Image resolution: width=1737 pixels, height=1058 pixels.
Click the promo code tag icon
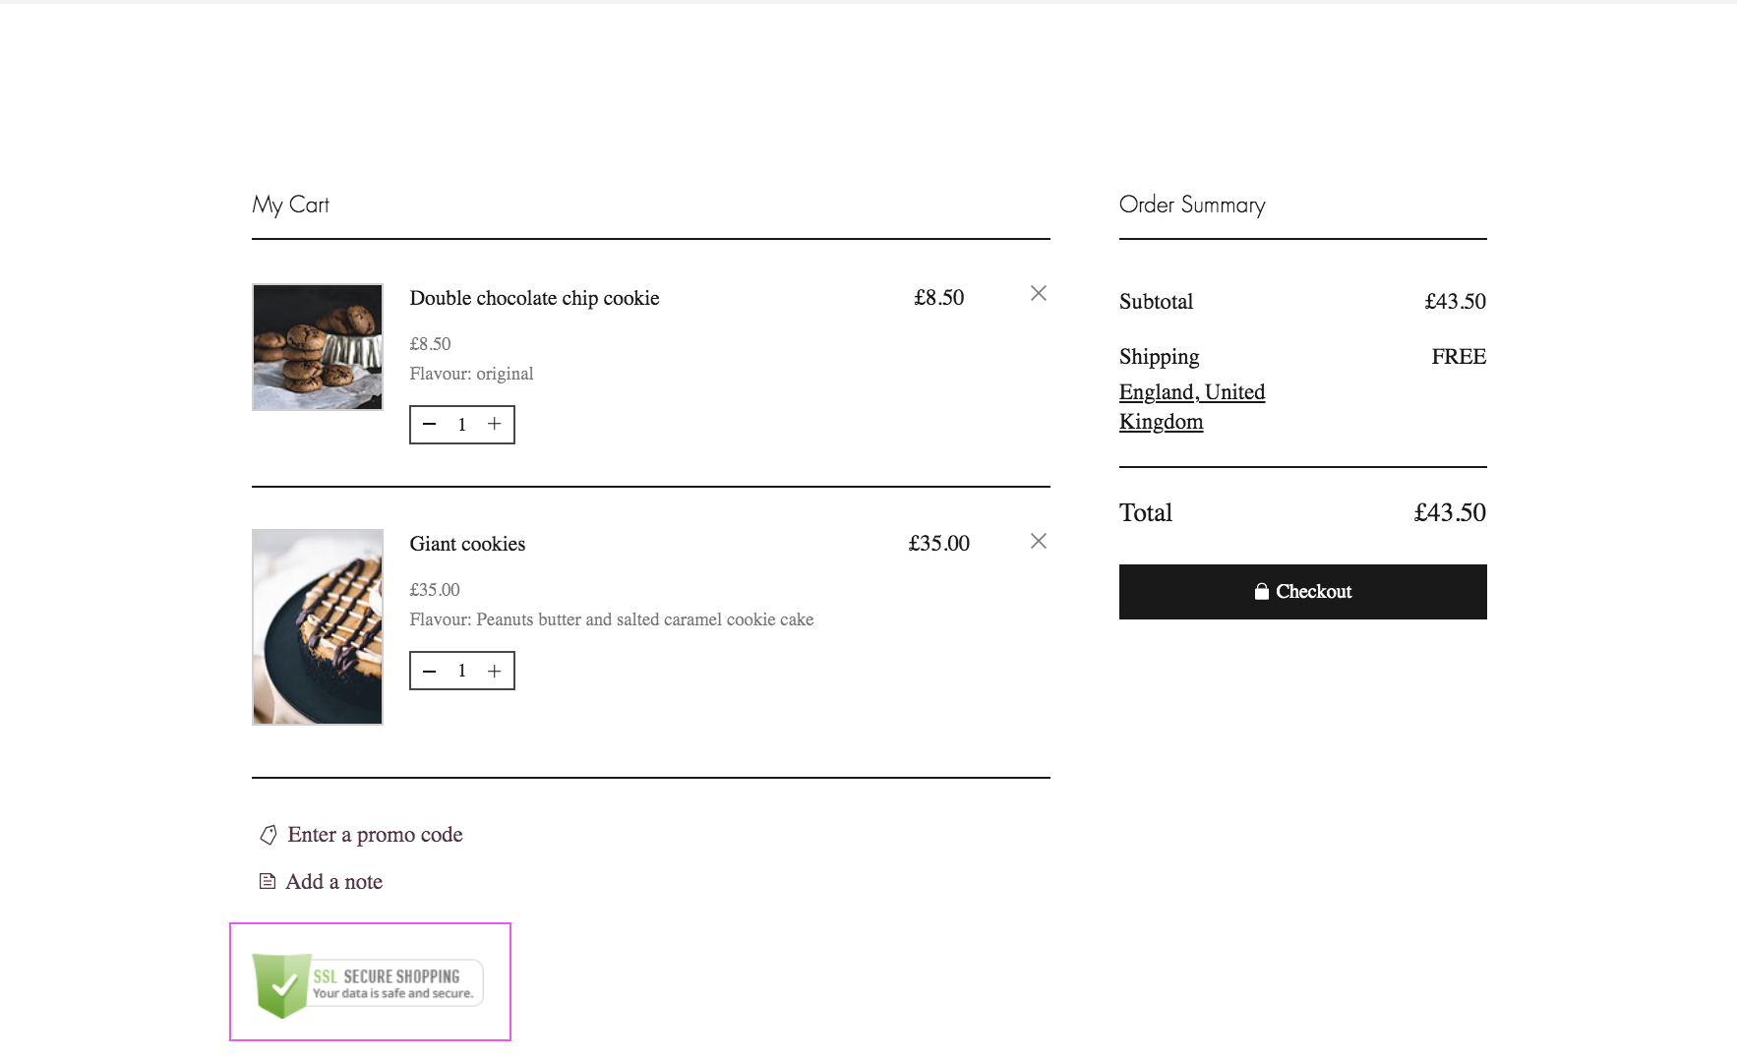click(x=268, y=835)
